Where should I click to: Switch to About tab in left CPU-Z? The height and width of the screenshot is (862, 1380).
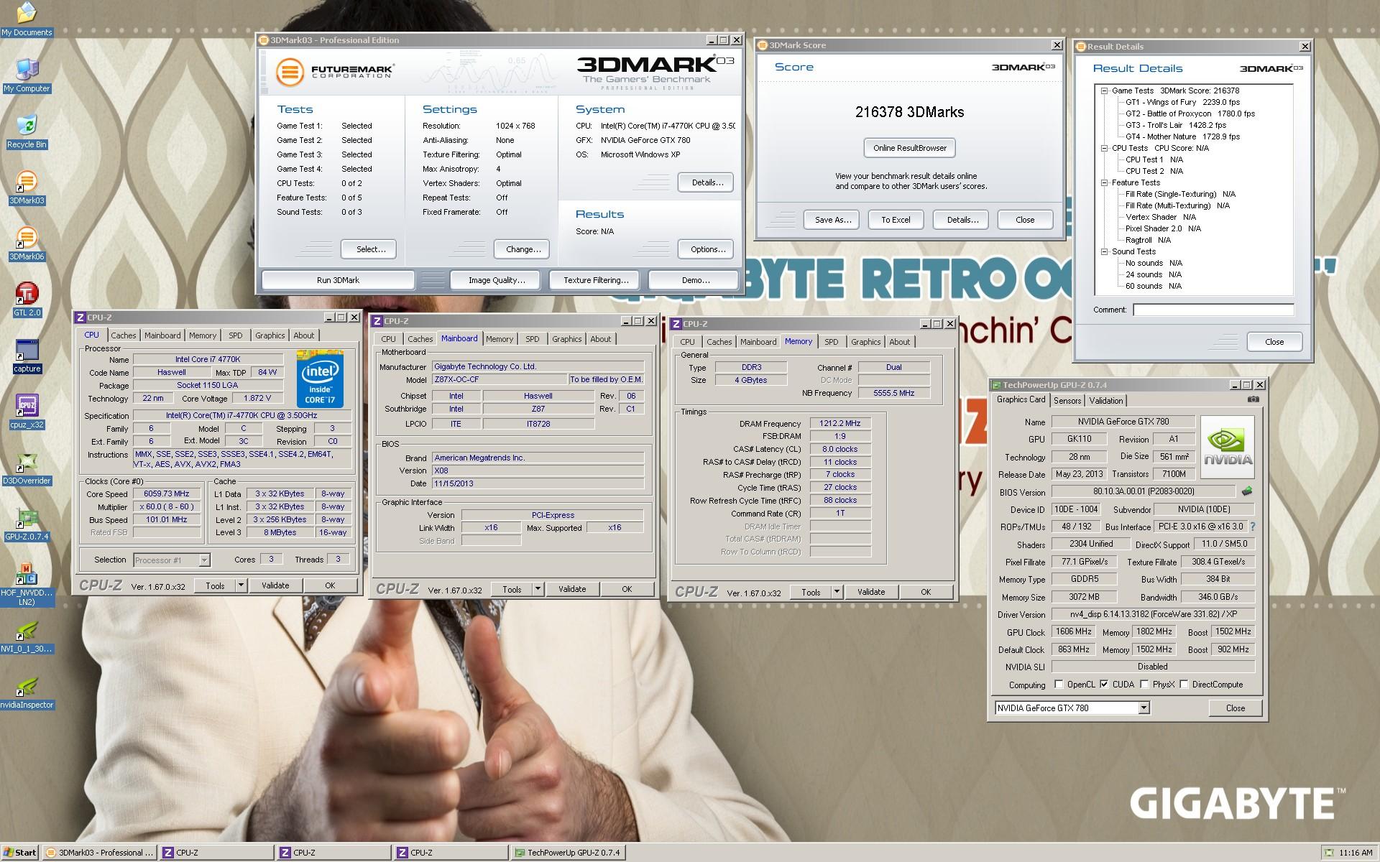click(303, 335)
